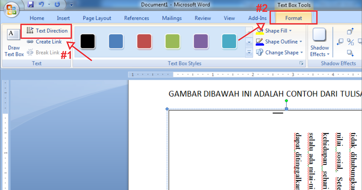Save the document via Quick Access toolbar
Image resolution: width=362 pixels, height=190 pixels.
(30, 4)
